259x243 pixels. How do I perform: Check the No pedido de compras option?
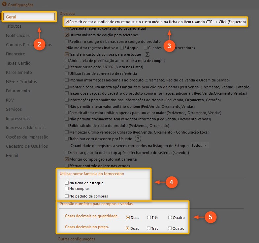pos(67,196)
